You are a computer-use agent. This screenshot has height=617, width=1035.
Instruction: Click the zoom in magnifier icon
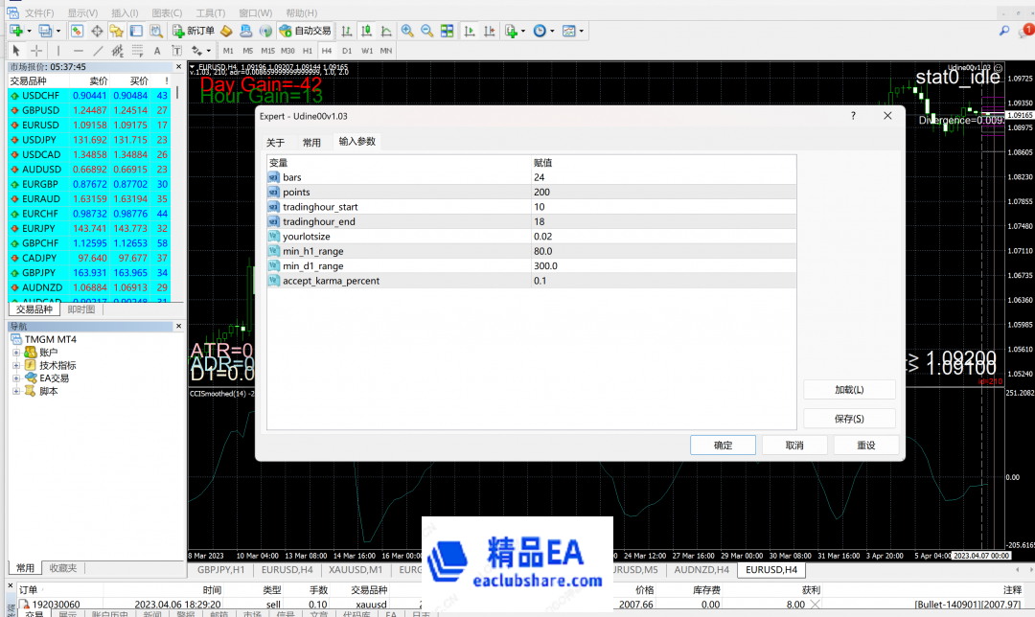[x=407, y=31]
